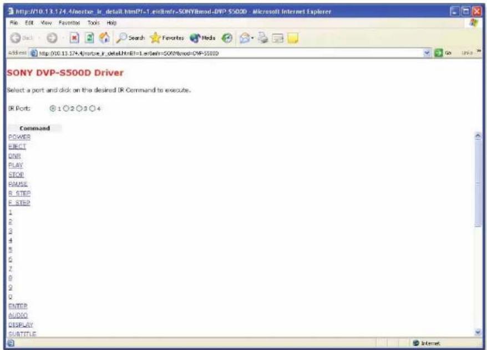
Task: Click the Command column header
Action: [x=34, y=128]
